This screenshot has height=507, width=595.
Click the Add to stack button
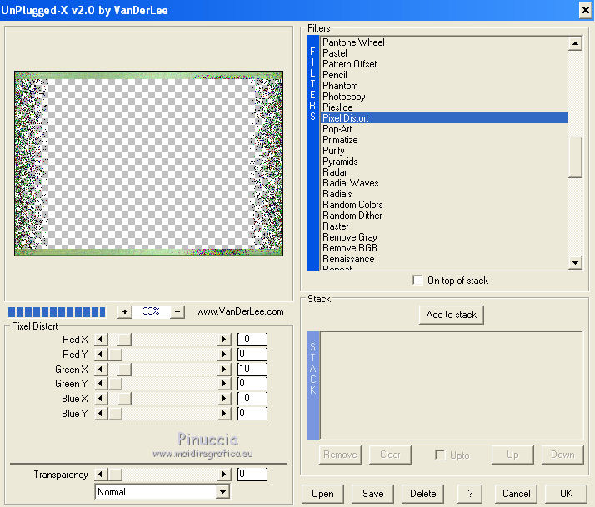tap(451, 315)
